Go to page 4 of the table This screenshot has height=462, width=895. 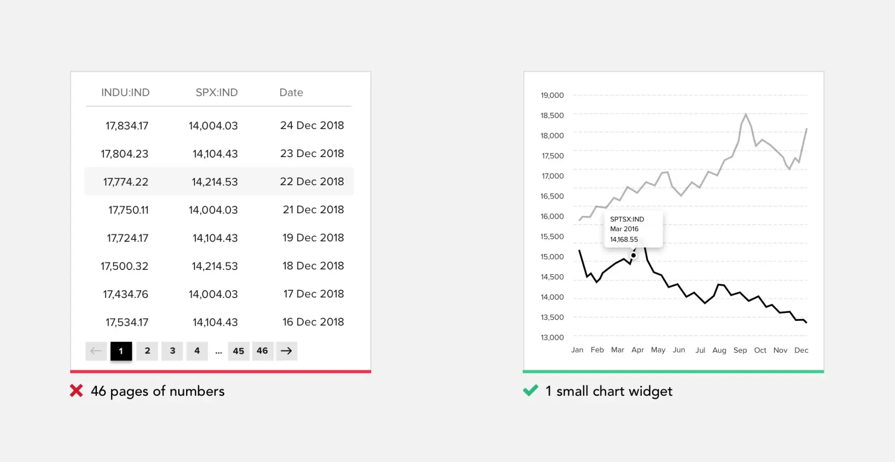coord(197,351)
